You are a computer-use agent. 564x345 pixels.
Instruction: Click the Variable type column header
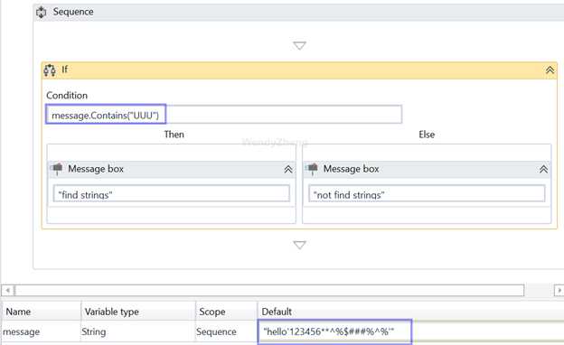click(x=138, y=312)
